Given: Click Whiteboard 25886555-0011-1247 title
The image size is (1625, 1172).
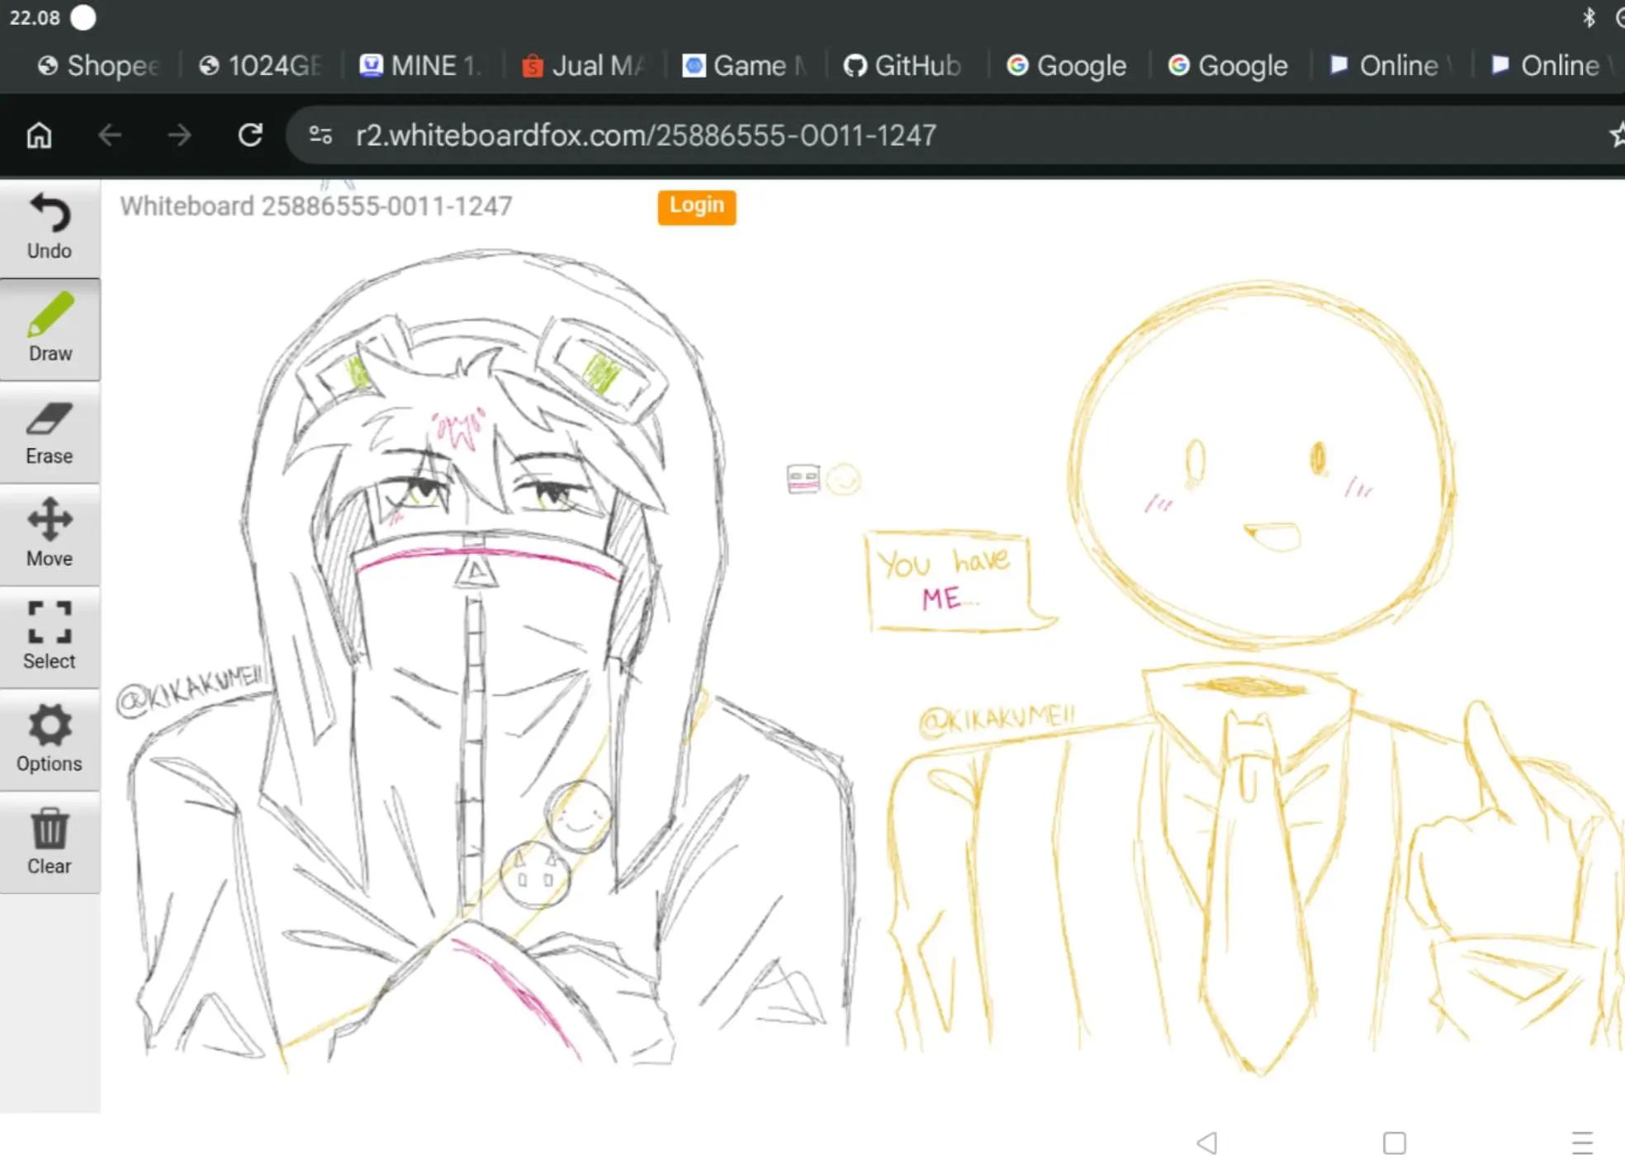Looking at the screenshot, I should (x=316, y=206).
